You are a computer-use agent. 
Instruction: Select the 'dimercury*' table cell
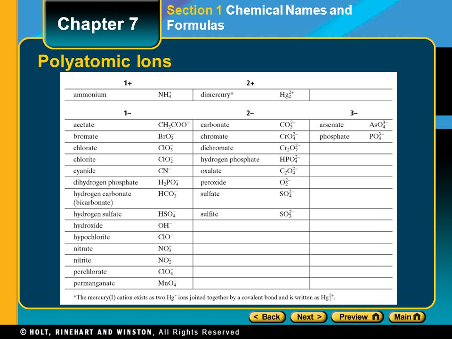217,95
